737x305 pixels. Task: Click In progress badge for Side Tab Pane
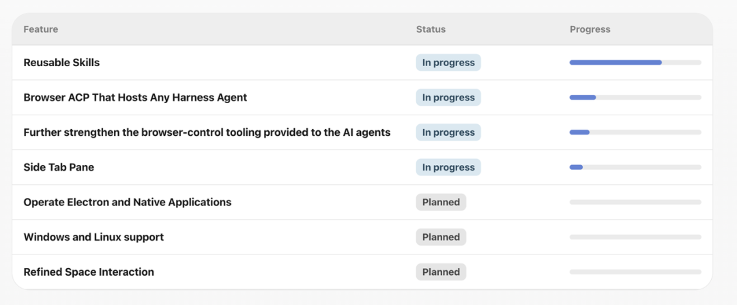click(x=448, y=167)
